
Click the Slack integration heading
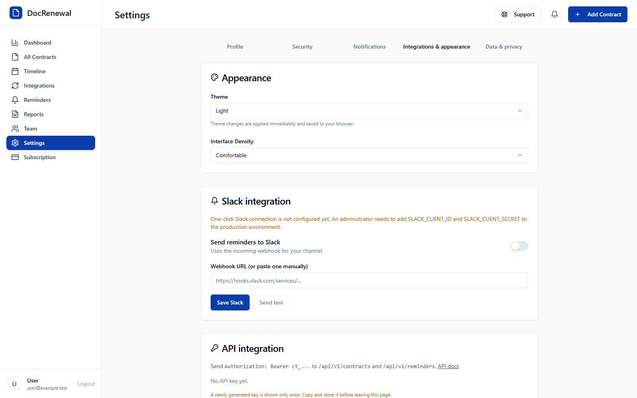[x=256, y=201]
